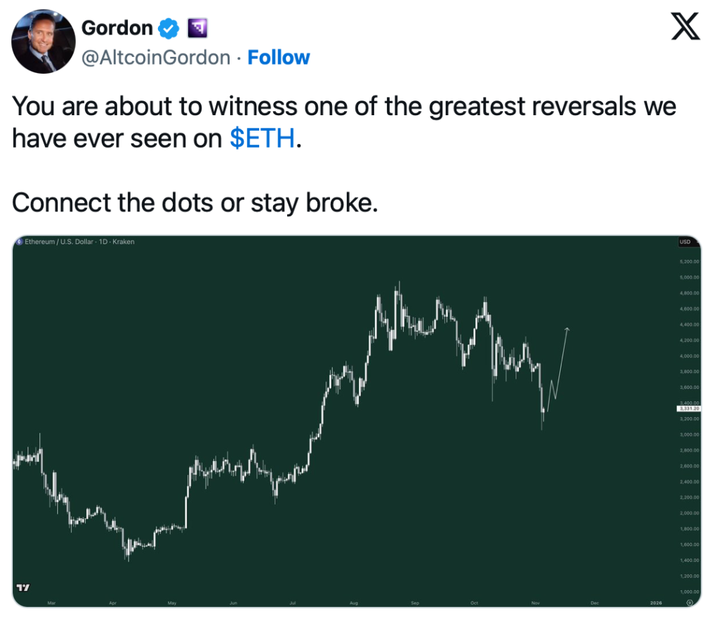
Task: Open Gordon's profile avatar photo
Action: coord(43,42)
